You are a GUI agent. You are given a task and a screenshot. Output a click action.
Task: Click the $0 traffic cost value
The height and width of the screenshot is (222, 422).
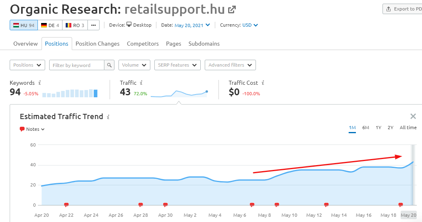coord(234,92)
